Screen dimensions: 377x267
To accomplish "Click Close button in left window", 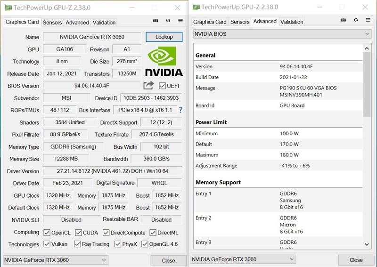I will pyautogui.click(x=168, y=260).
